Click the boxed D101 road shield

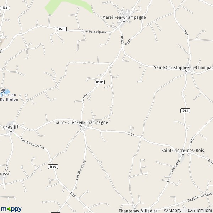click(100, 82)
